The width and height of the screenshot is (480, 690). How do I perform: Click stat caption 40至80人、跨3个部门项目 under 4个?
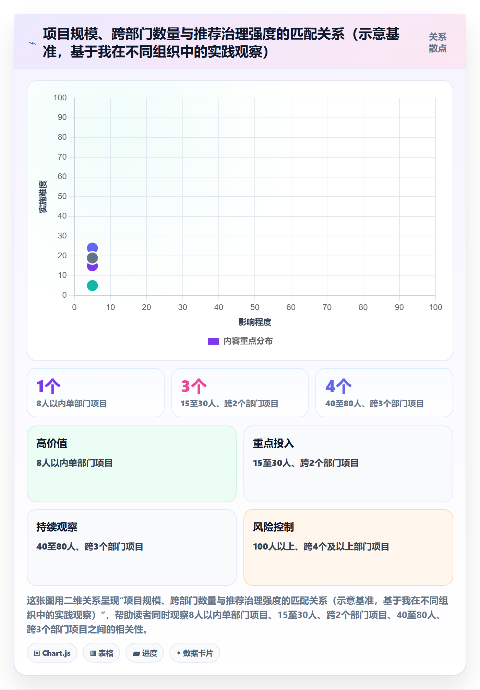tap(374, 404)
